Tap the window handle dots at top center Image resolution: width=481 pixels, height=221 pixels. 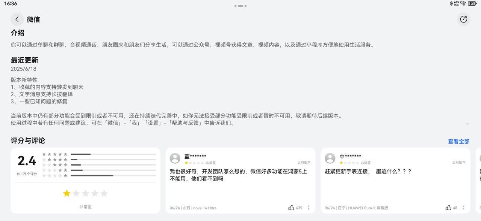click(240, 6)
